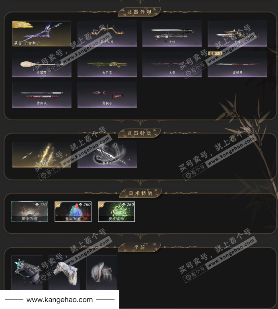Select the 墨舞云 black swirl weapon effect
The image size is (278, 309).
[x=107, y=154]
